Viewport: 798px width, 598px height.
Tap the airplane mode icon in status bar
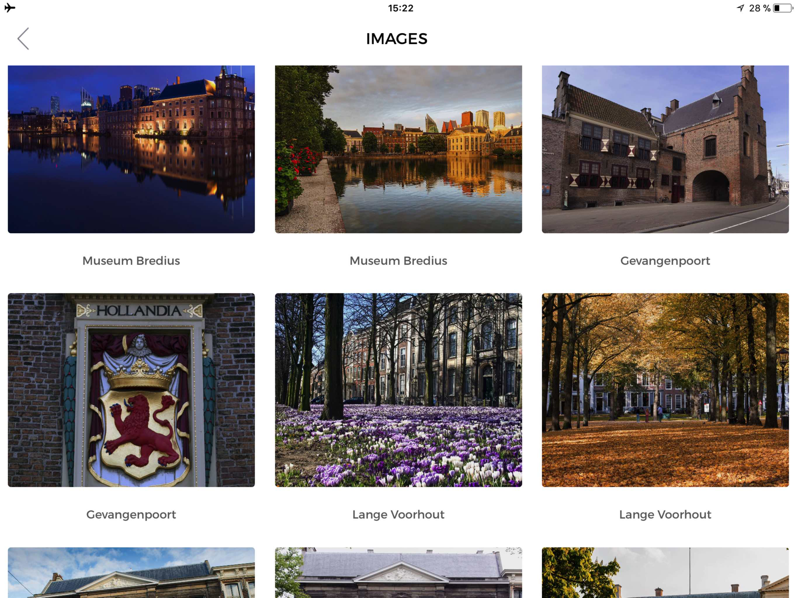pyautogui.click(x=10, y=8)
